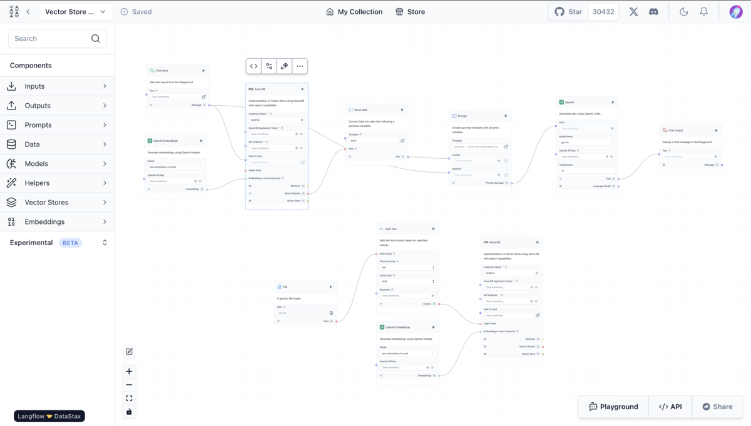The height and width of the screenshot is (426, 751).
Task: Click the GitHub star count 30432
Action: tap(603, 12)
